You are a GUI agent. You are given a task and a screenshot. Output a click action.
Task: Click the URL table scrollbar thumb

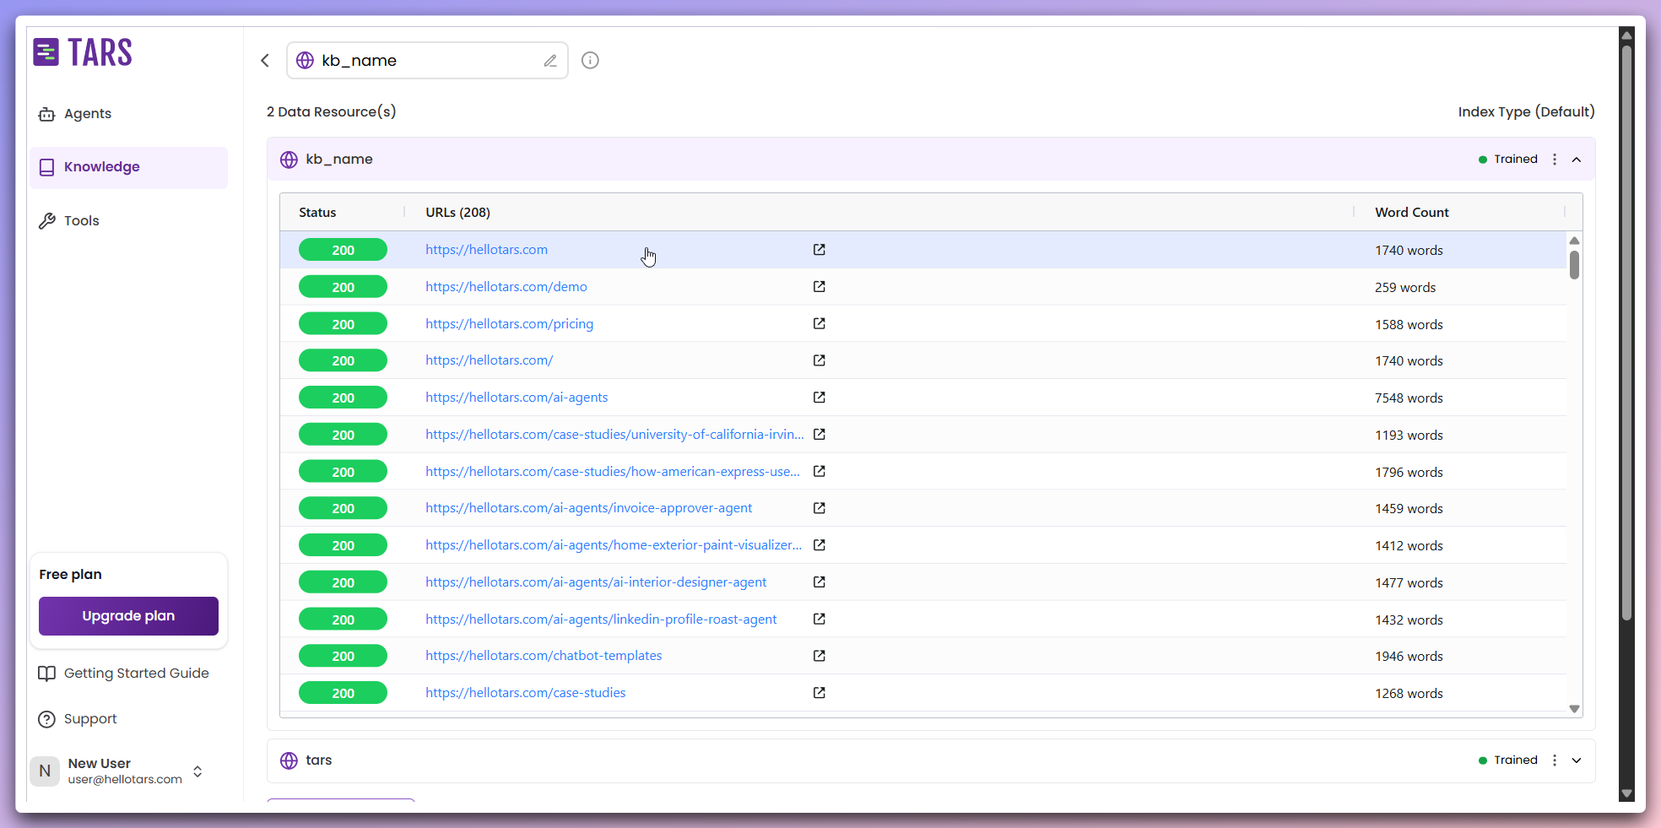point(1574,264)
